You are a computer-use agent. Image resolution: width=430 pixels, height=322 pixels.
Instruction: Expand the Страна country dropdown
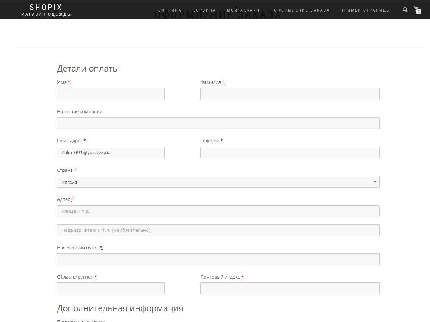coord(218,182)
